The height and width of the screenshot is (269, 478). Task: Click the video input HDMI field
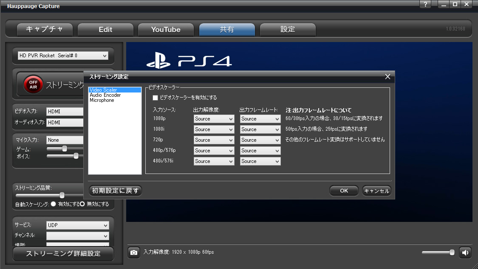coord(65,111)
